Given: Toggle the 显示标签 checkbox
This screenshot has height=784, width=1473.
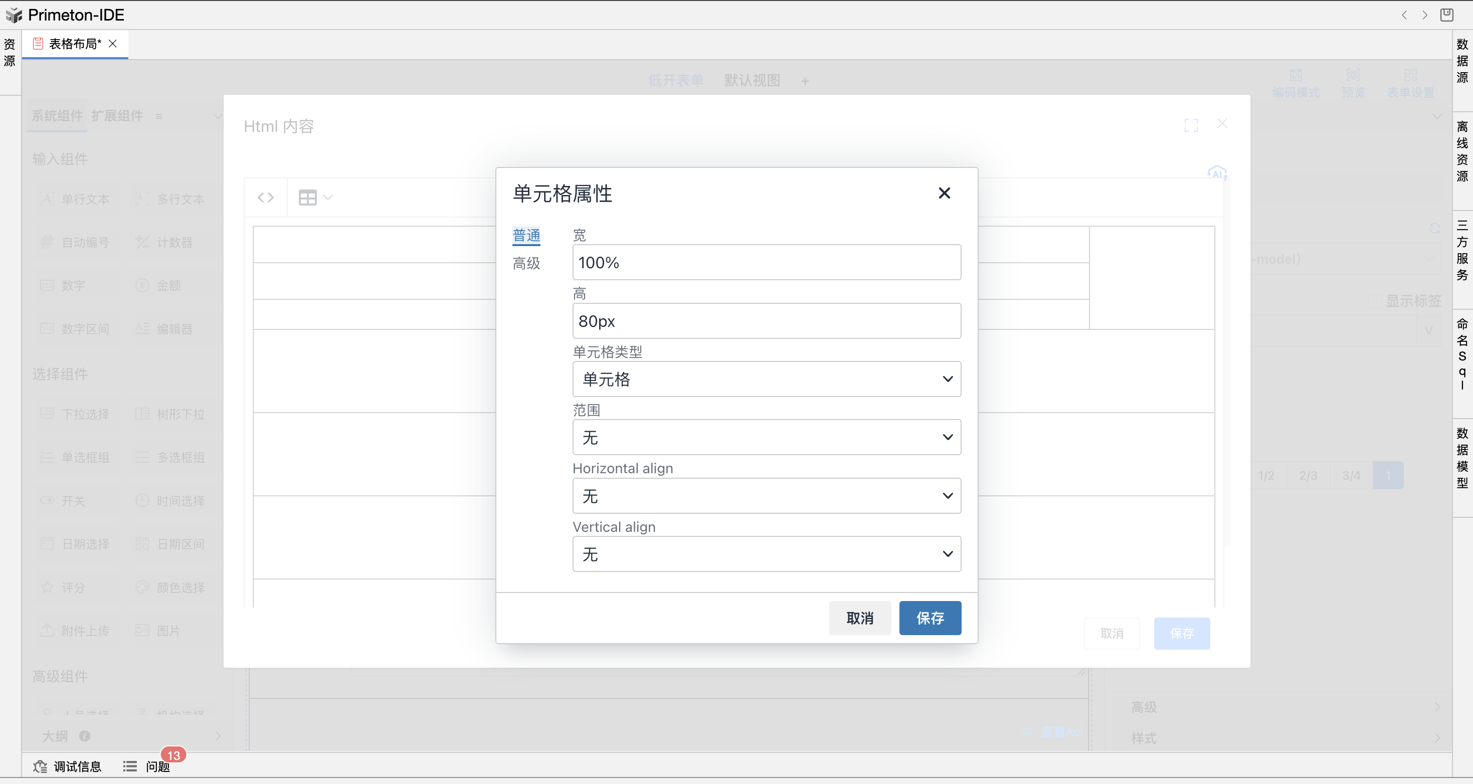Looking at the screenshot, I should [x=1375, y=301].
